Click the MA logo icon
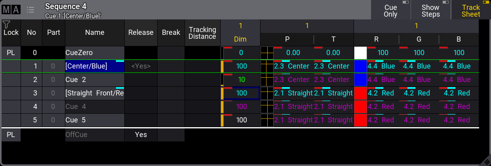Image resolution: width=491 pixels, height=166 pixels. (11, 10)
